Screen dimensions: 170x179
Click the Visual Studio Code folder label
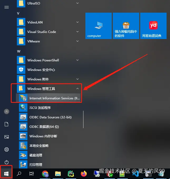(42, 32)
